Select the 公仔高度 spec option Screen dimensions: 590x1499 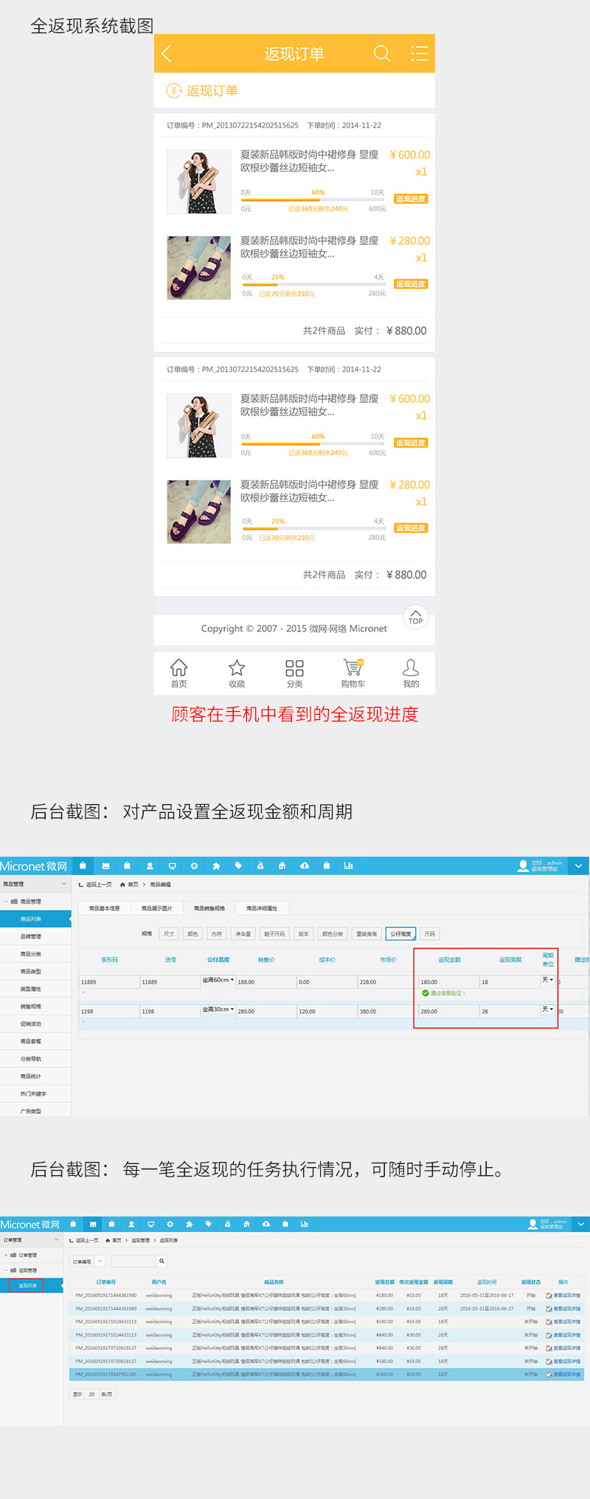(400, 934)
